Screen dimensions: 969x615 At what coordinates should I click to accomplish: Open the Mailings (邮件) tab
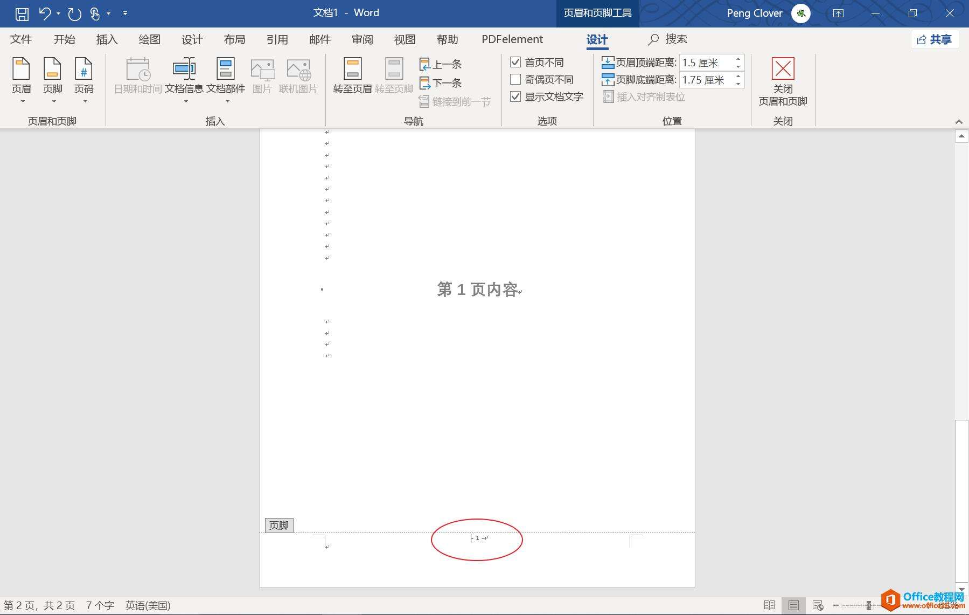point(319,39)
